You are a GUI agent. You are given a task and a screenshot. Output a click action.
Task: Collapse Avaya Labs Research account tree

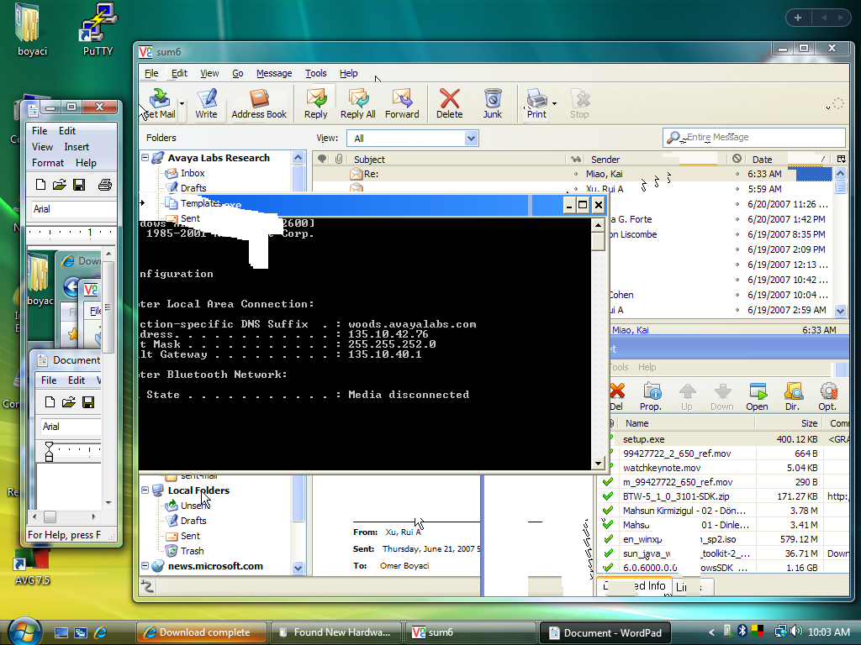pos(145,157)
